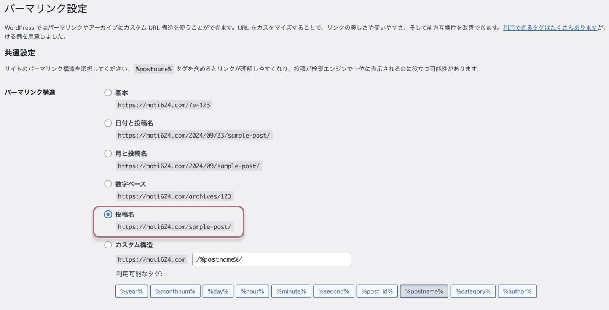Click the 利用可能なタグ: label
The width and height of the screenshot is (609, 310).
click(x=139, y=274)
